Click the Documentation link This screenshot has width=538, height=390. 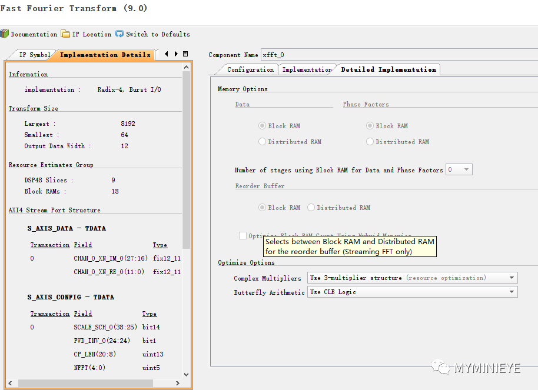[x=34, y=34]
